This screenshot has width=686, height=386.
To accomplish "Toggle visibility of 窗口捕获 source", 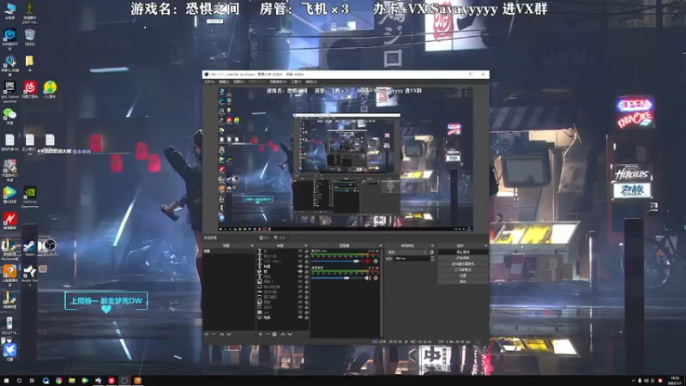I will (x=300, y=297).
